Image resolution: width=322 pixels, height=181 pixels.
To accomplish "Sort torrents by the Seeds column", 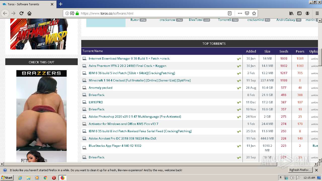I will click(x=284, y=51).
